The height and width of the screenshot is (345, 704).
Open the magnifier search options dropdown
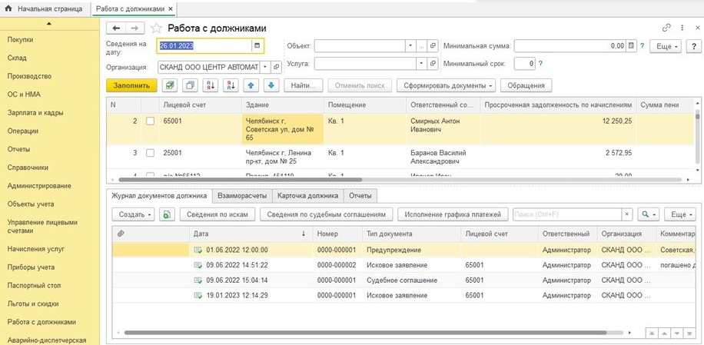(649, 214)
